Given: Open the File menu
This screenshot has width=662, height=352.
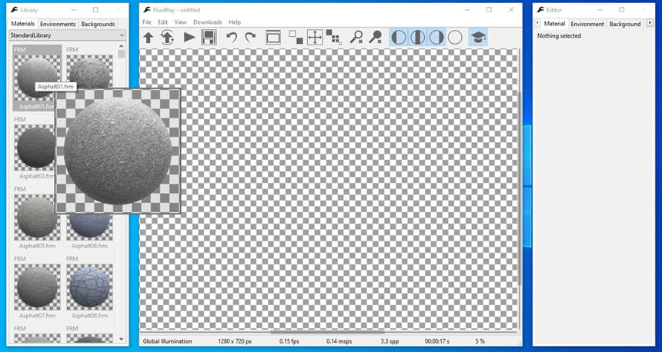Looking at the screenshot, I should coord(146,22).
